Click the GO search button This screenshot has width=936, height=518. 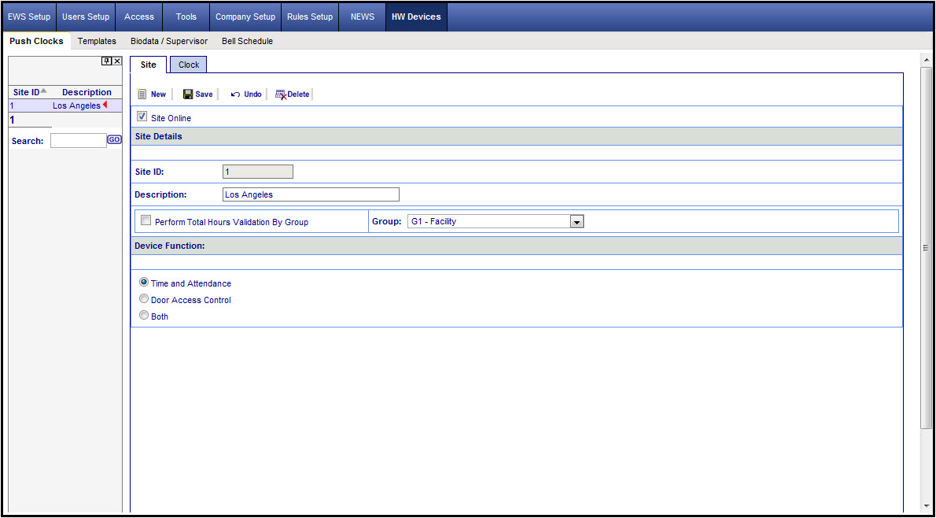point(114,140)
